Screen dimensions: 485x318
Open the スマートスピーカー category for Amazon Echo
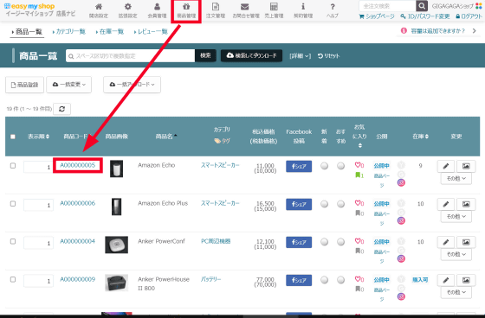tap(220, 166)
